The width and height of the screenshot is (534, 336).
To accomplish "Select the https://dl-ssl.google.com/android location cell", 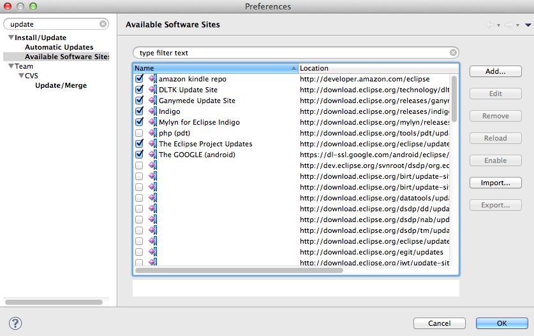I will coord(375,155).
